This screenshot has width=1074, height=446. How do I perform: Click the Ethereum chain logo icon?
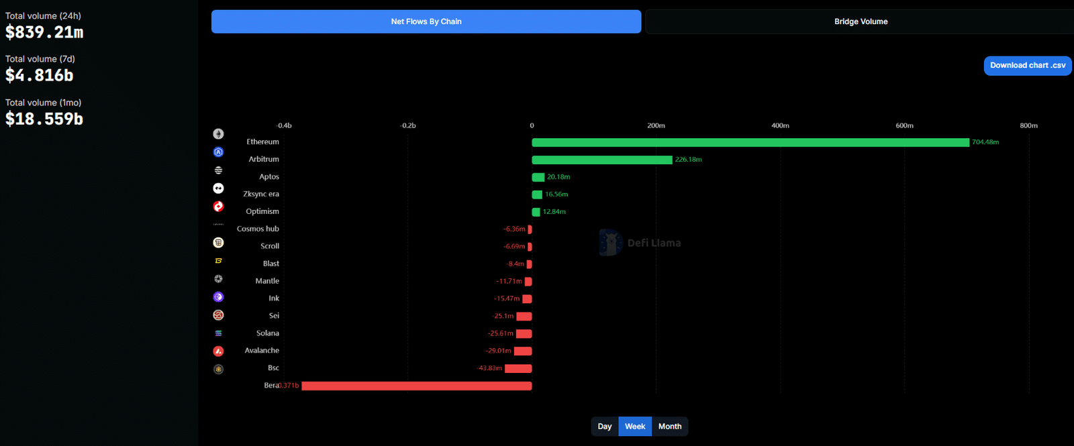(x=218, y=134)
